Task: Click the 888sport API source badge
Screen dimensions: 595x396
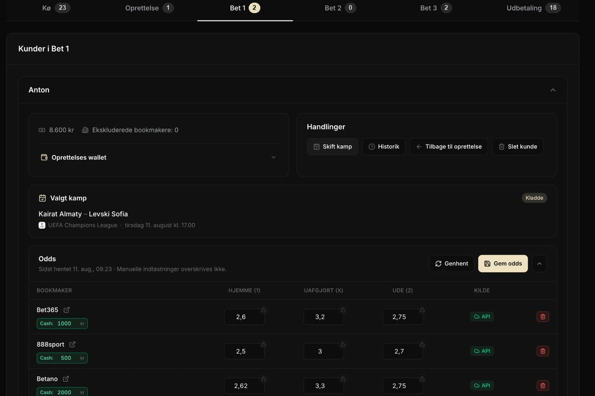Action: tap(482, 351)
